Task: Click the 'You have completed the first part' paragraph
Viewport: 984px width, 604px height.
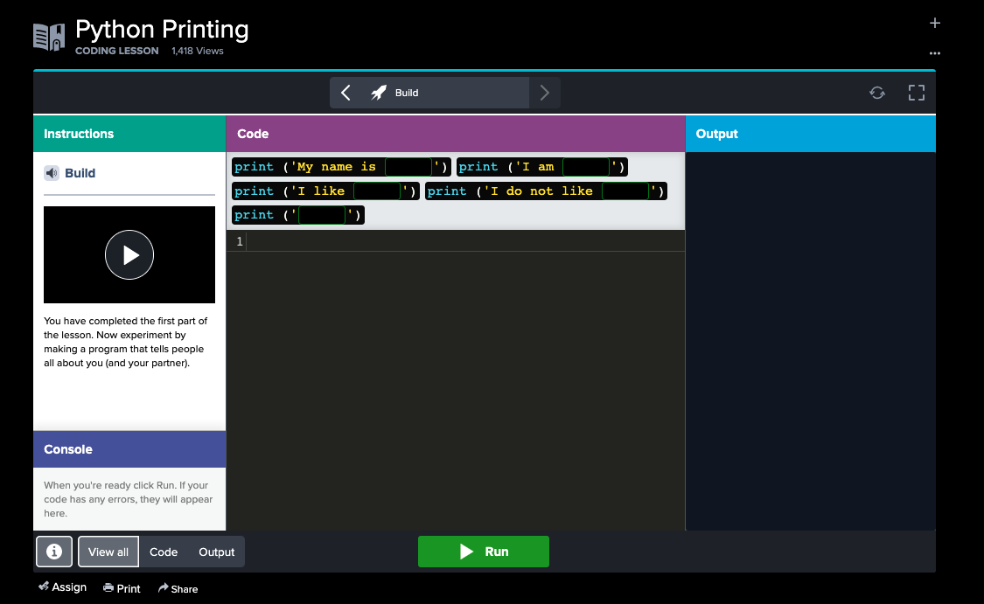Action: tap(125, 342)
